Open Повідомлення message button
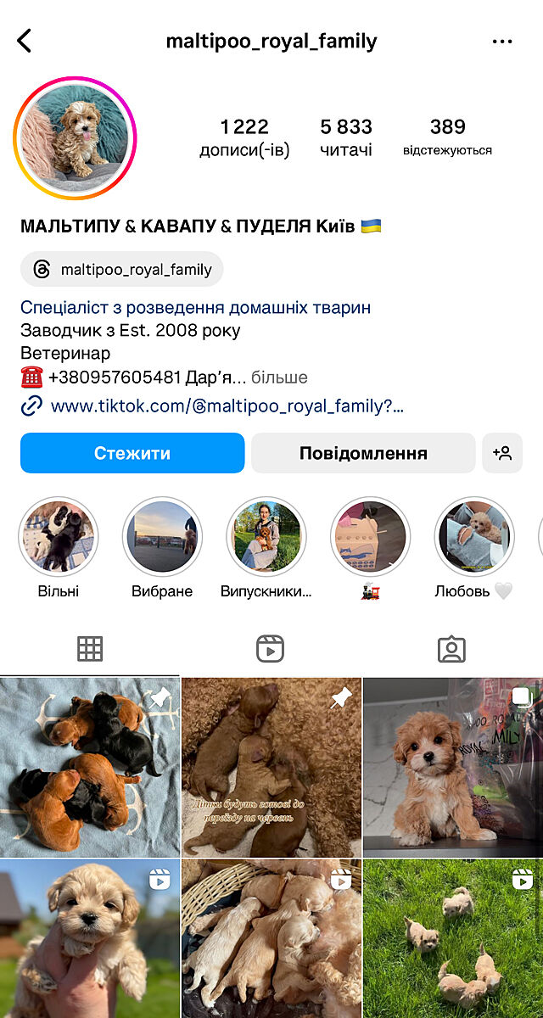This screenshot has height=1018, width=543. [363, 453]
